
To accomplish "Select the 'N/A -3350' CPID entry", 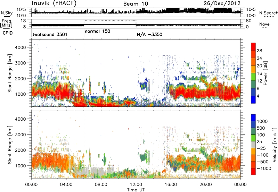I will (149, 34).
